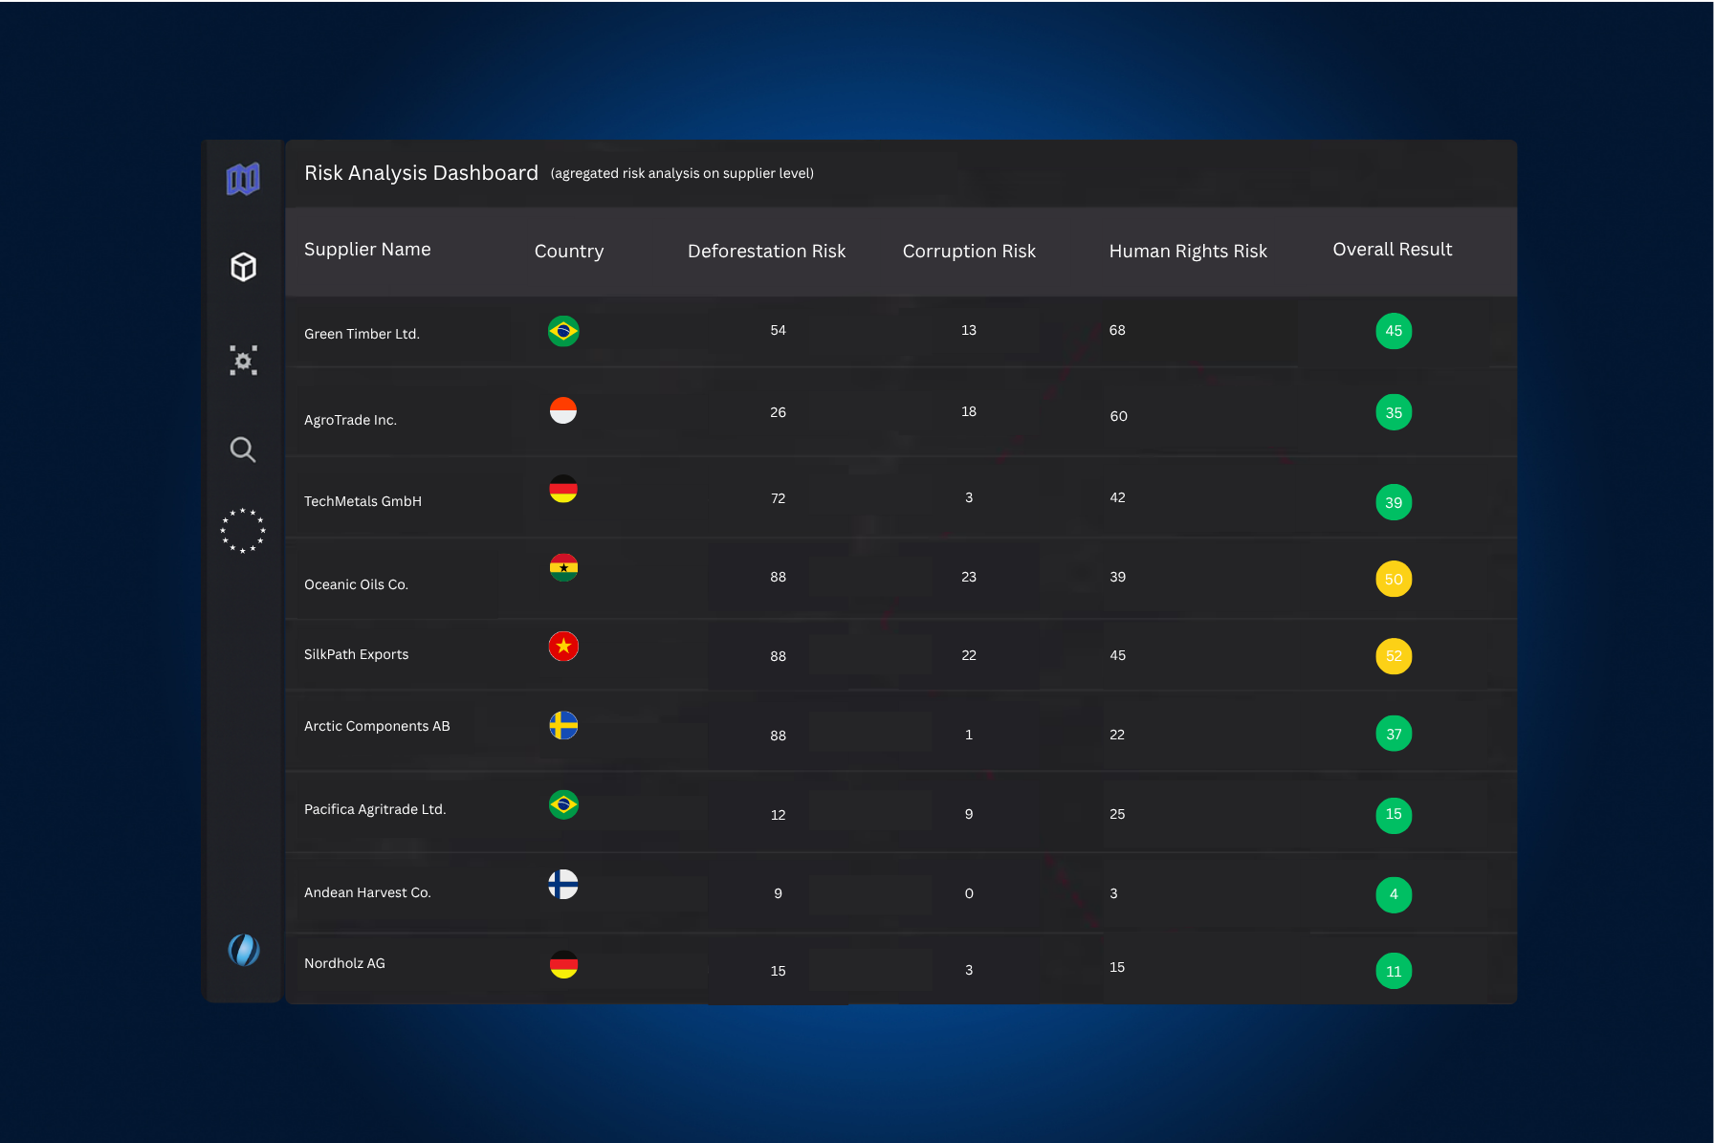The image size is (1714, 1143).
Task: Click the Finland flag for Andean Harvest Co.
Action: point(563,884)
